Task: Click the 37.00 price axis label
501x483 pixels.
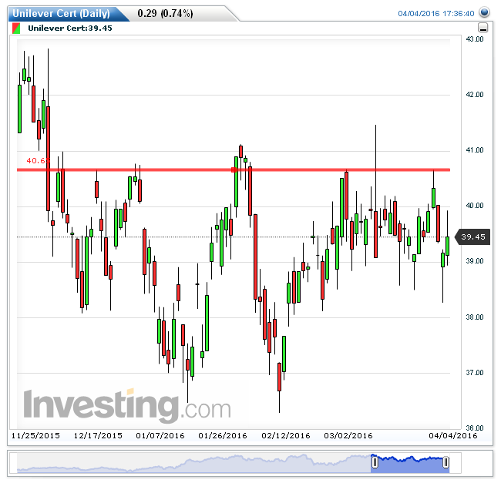Action: pos(475,373)
